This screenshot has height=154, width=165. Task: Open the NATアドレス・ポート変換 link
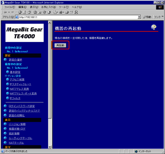point(23,93)
